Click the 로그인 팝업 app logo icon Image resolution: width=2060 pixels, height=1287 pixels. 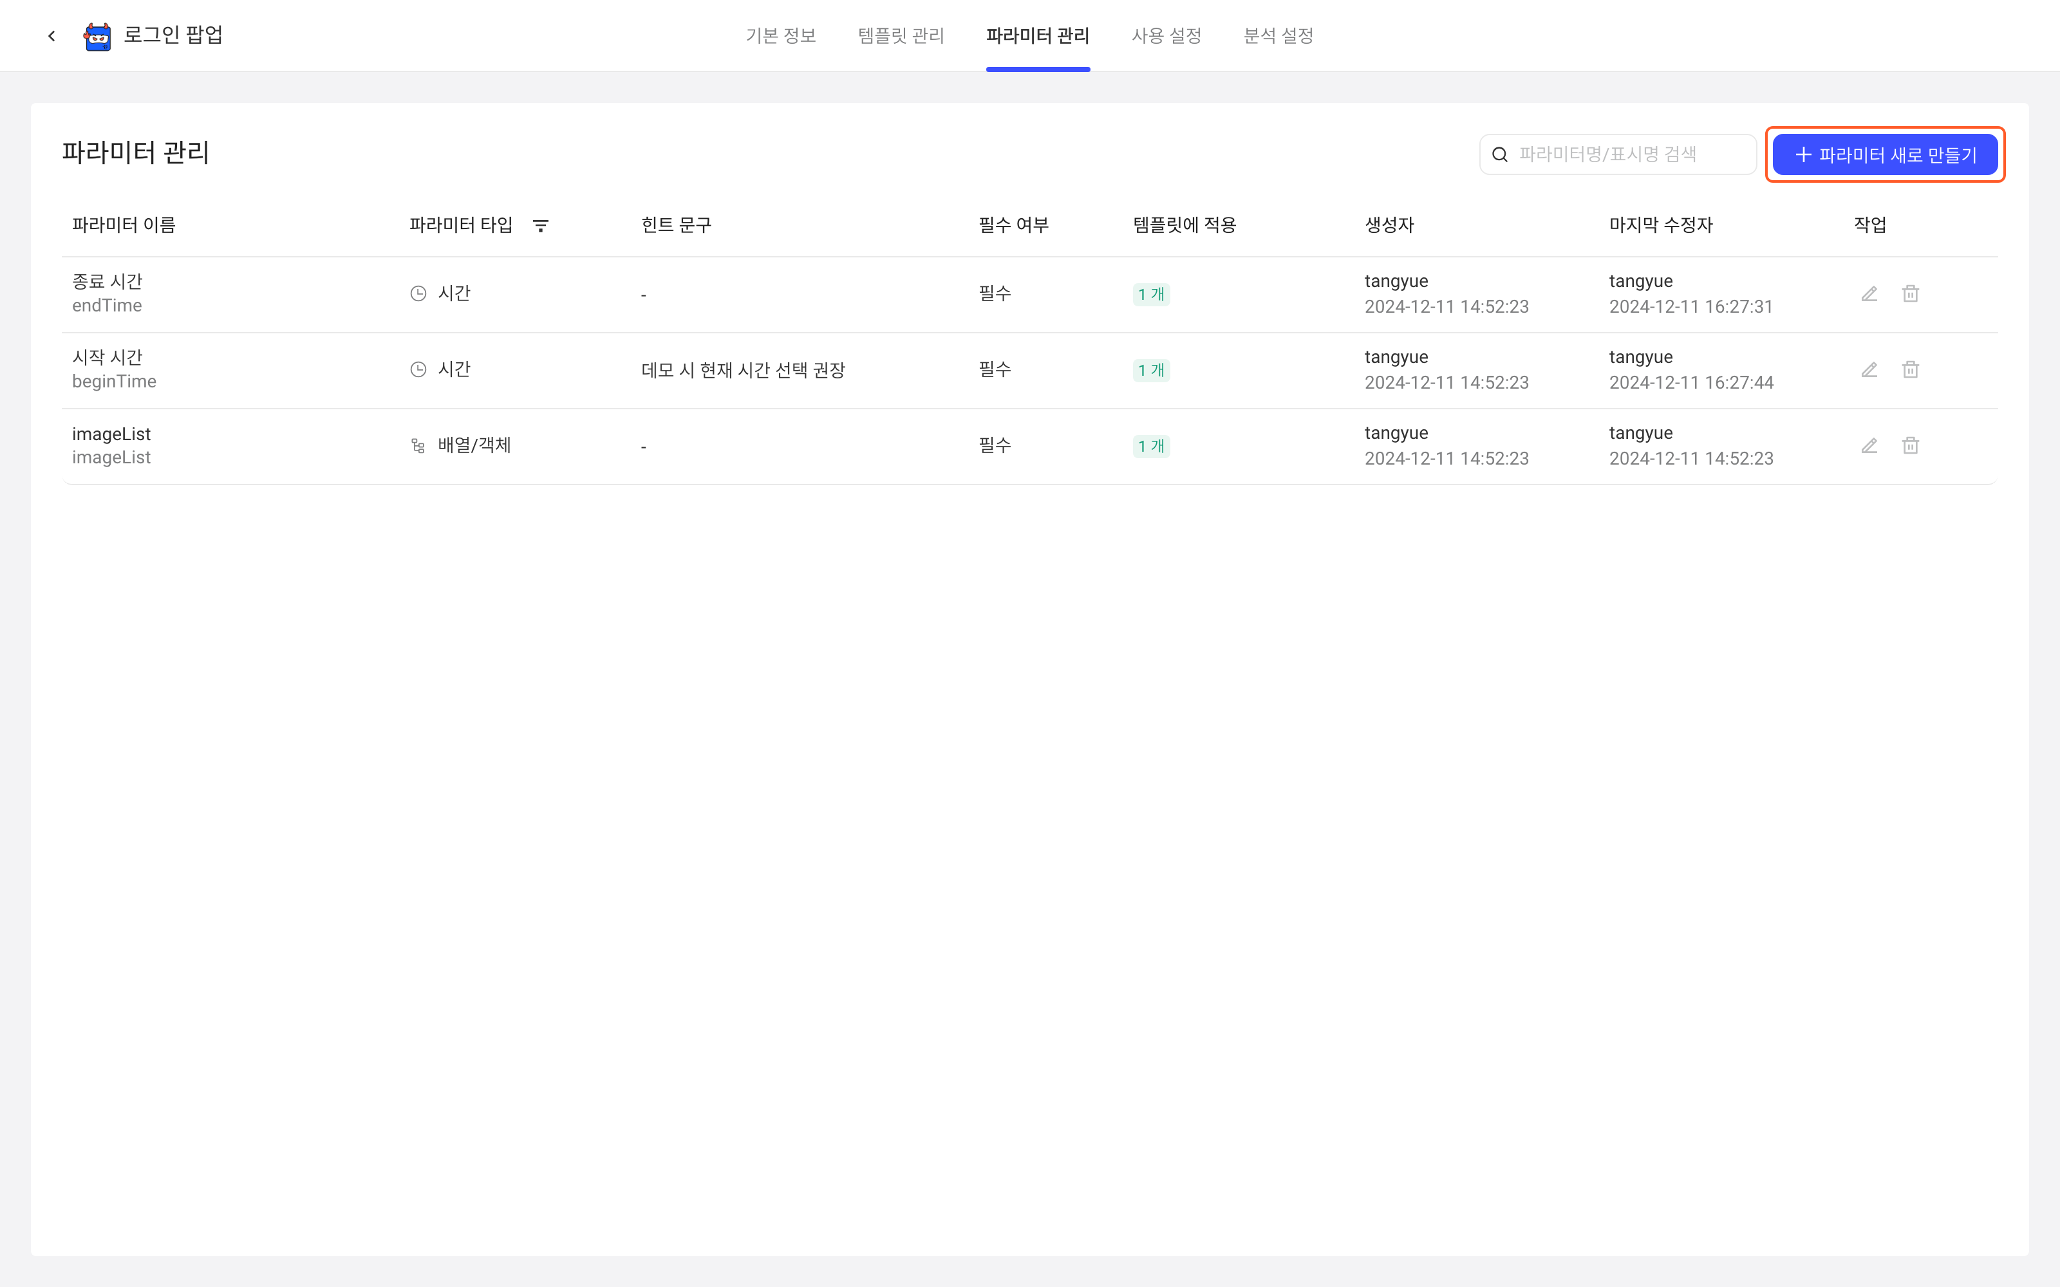click(97, 37)
